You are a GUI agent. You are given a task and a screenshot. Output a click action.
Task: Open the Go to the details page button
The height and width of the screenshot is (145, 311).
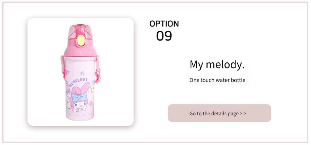220,113
